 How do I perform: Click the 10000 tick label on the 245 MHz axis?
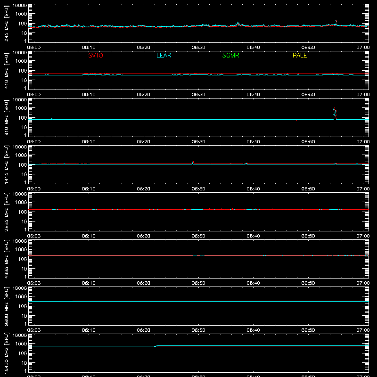tap(20, 6)
